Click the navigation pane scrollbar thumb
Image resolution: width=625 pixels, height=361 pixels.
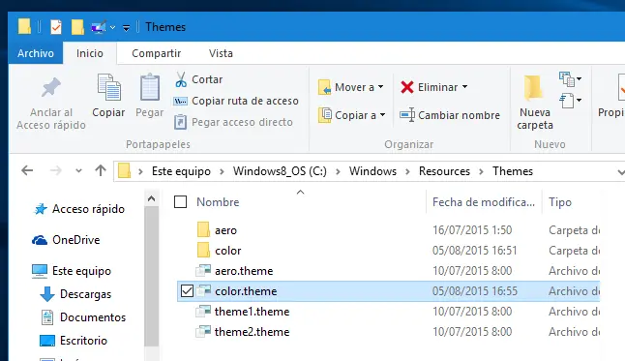point(151,277)
